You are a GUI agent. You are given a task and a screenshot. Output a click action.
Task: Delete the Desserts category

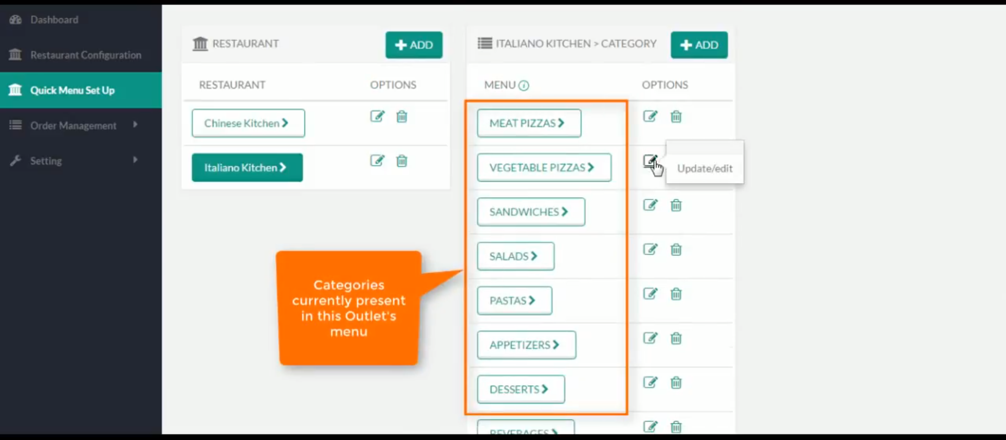point(676,383)
